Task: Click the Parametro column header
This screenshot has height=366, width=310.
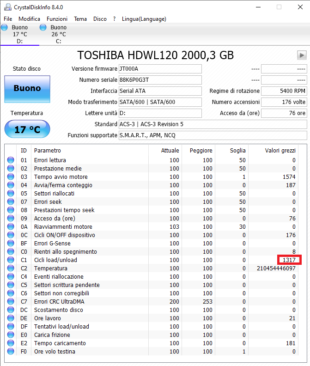Action: tap(90, 151)
